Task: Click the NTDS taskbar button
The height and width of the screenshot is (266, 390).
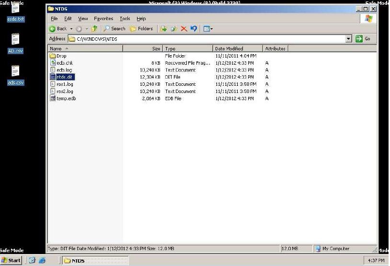Action: coord(95,261)
